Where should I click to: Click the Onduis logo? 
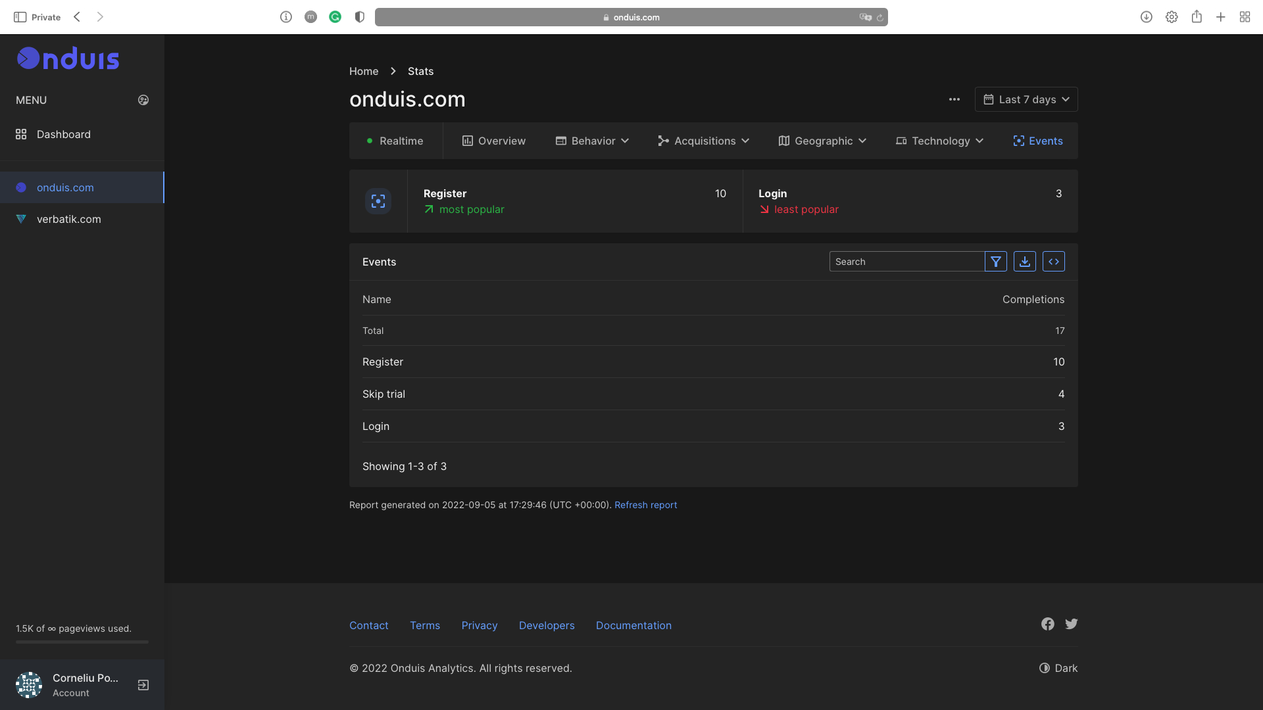pyautogui.click(x=68, y=59)
